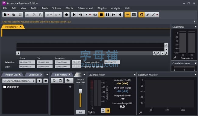Viewport: 198px width, 116px height.
Task: Toggle loop playback
Action: point(95,15)
